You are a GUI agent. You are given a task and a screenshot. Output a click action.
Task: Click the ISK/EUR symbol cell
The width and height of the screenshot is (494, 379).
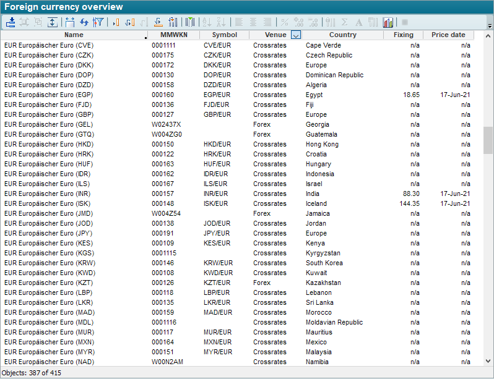217,203
